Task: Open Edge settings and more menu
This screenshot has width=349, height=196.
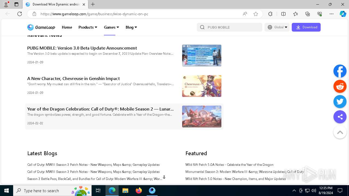Action: click(332, 14)
